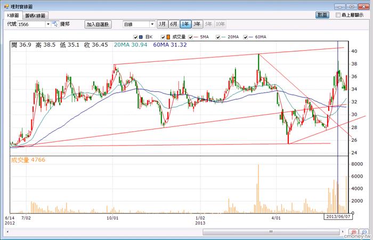
Task: Click the horizontal scrollbar thumb
Action: point(271,231)
